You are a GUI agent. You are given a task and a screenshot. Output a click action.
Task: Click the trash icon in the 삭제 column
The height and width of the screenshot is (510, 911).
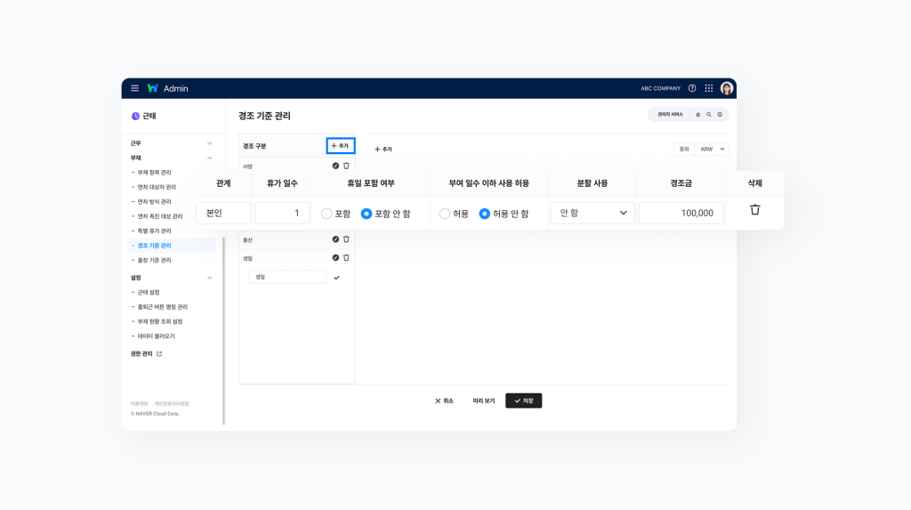point(754,210)
